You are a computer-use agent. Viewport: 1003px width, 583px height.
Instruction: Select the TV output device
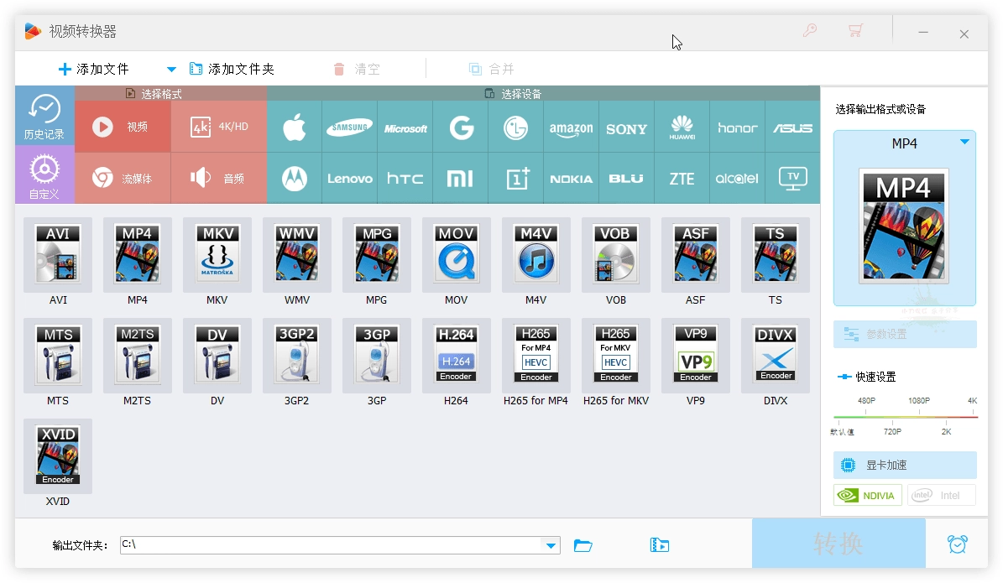(x=791, y=178)
